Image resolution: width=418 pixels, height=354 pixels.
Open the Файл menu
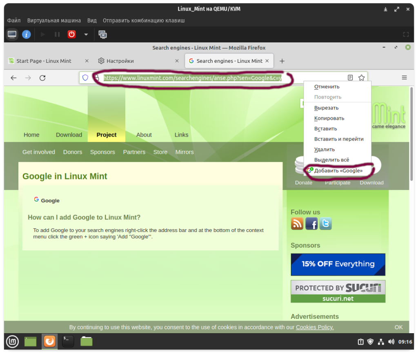coord(13,20)
